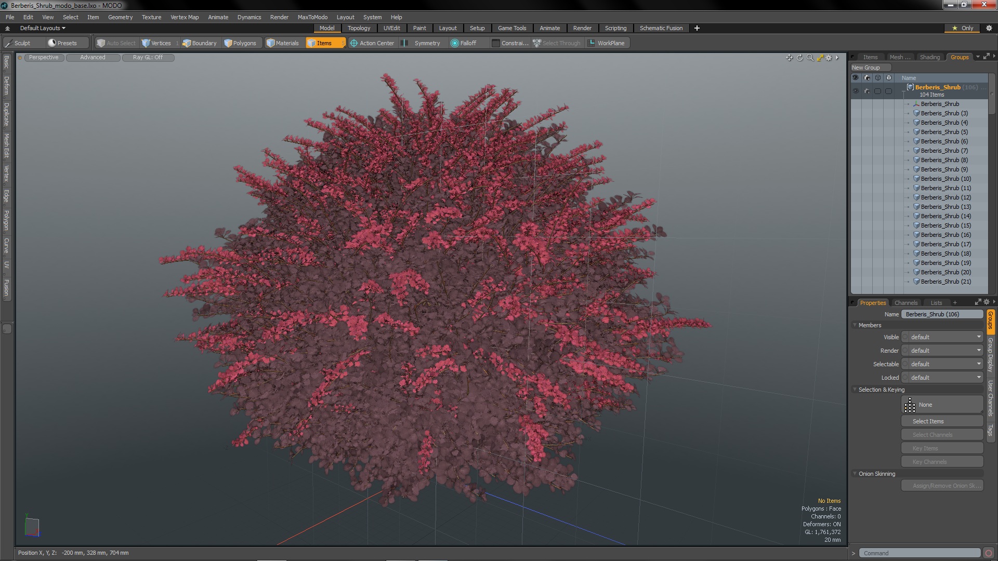Add a new layout tab with the plus icon
998x561 pixels.
tap(697, 28)
